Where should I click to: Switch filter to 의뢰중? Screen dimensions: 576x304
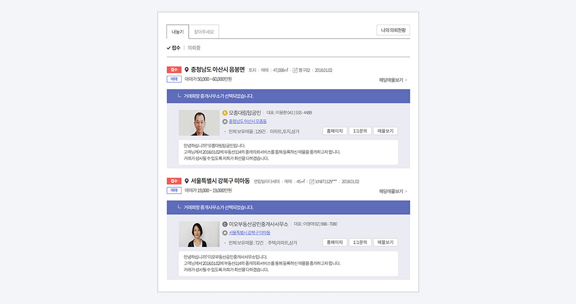point(194,48)
